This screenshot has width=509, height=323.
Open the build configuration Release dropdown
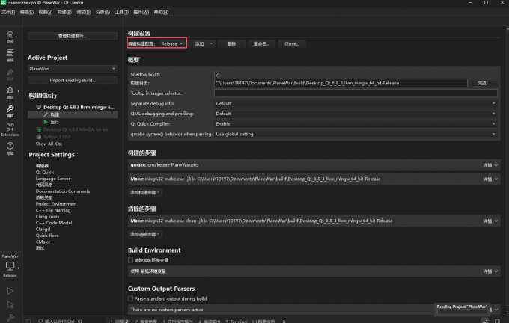[x=171, y=44]
